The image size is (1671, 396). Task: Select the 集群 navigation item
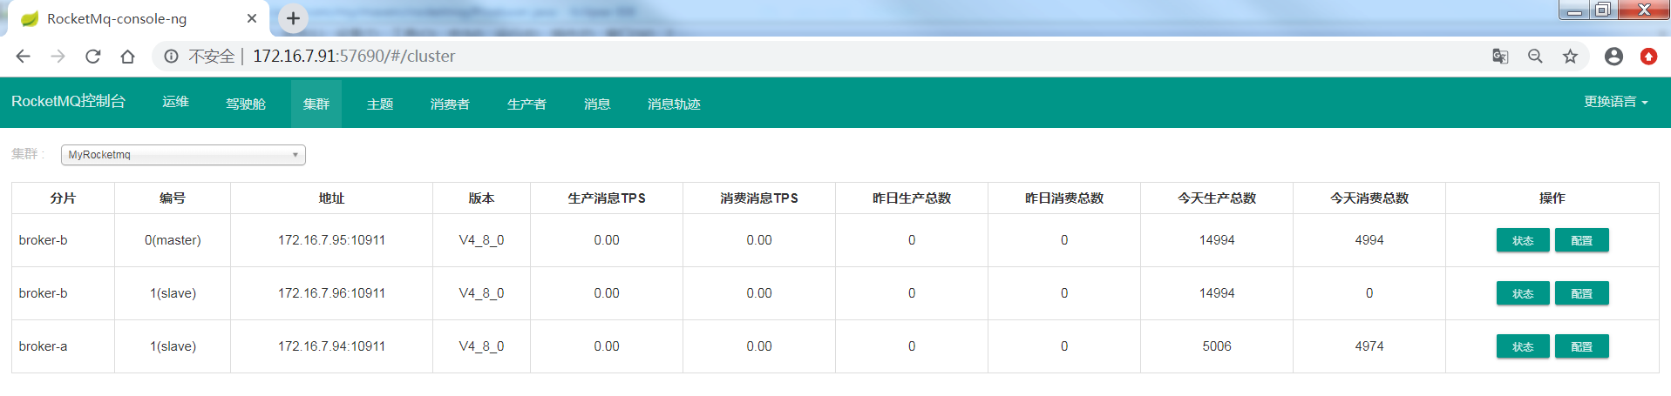coord(316,104)
